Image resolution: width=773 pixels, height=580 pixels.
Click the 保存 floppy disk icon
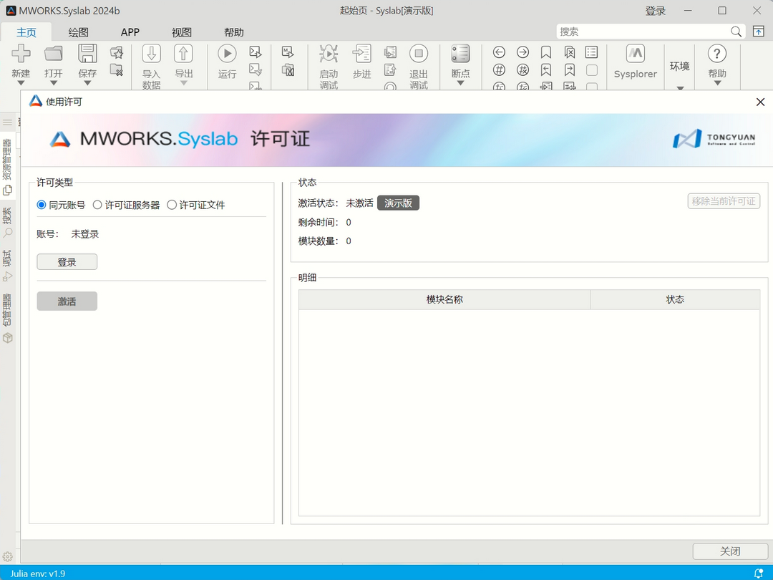click(x=87, y=53)
